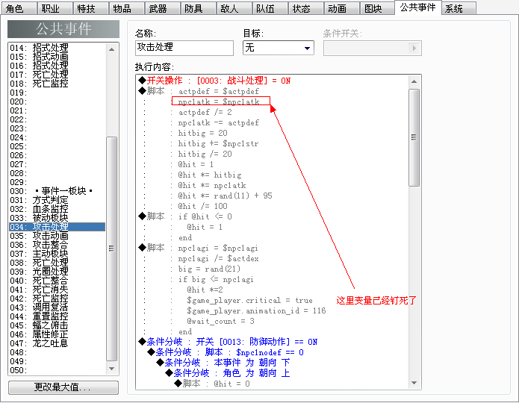Go to the 敌人 tab
Viewport: 519px width, 403px height.
pos(233,8)
